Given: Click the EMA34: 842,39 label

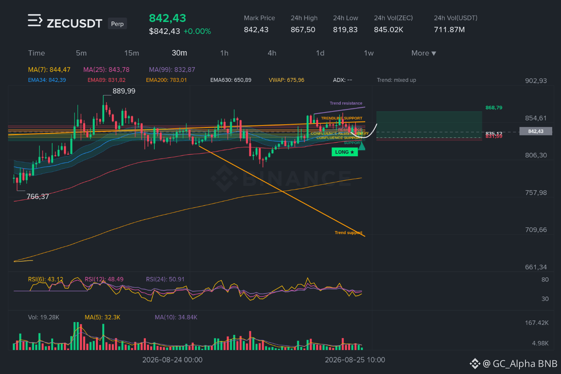Looking at the screenshot, I should (x=47, y=80).
